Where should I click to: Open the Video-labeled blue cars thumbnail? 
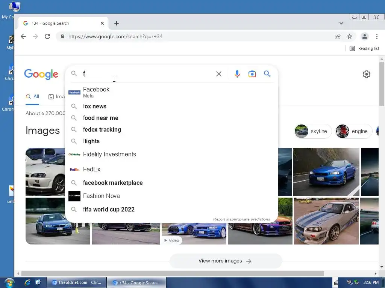[x=194, y=233]
